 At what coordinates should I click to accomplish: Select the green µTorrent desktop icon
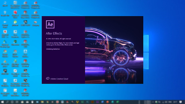(15, 23)
